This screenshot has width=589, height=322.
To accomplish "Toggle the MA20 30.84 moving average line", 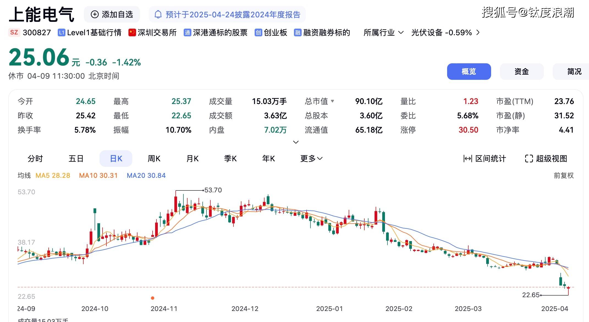I will (146, 176).
